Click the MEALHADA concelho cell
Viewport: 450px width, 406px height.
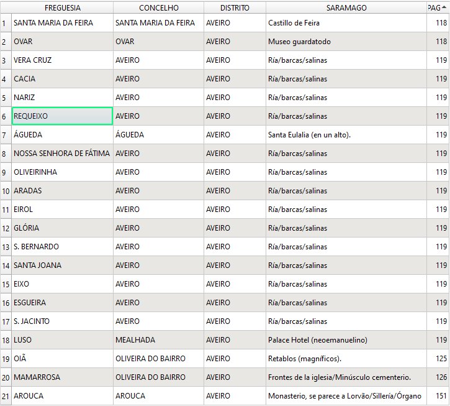click(x=158, y=340)
